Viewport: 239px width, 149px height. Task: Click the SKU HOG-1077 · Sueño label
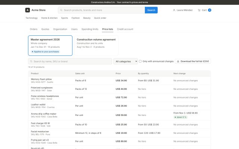[x=42, y=82]
